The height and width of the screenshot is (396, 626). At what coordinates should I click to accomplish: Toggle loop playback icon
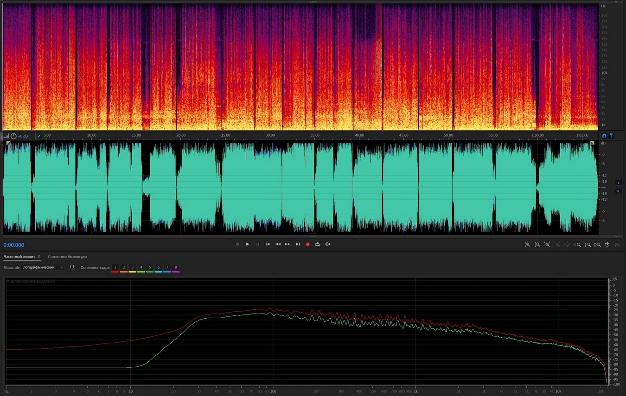[318, 244]
